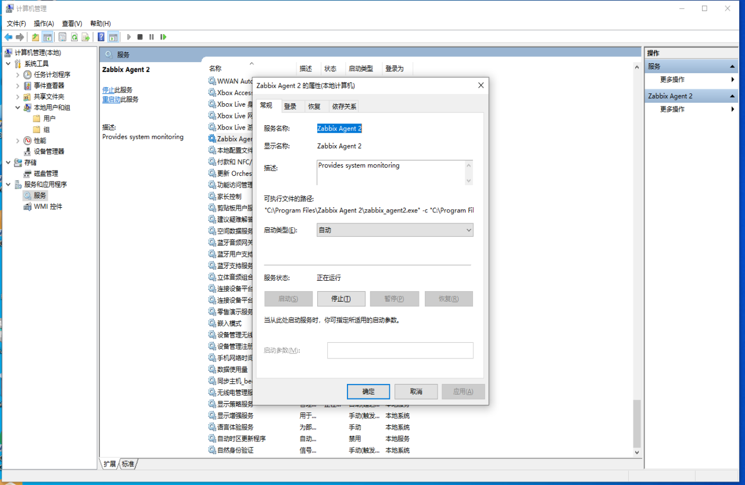Image resolution: width=745 pixels, height=485 pixels.
Task: Click the 磁盘管理 tree icon
Action: coord(27,173)
